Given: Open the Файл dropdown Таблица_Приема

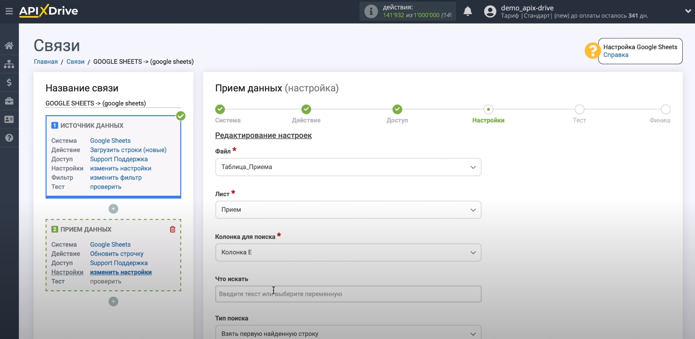Looking at the screenshot, I should pyautogui.click(x=348, y=167).
